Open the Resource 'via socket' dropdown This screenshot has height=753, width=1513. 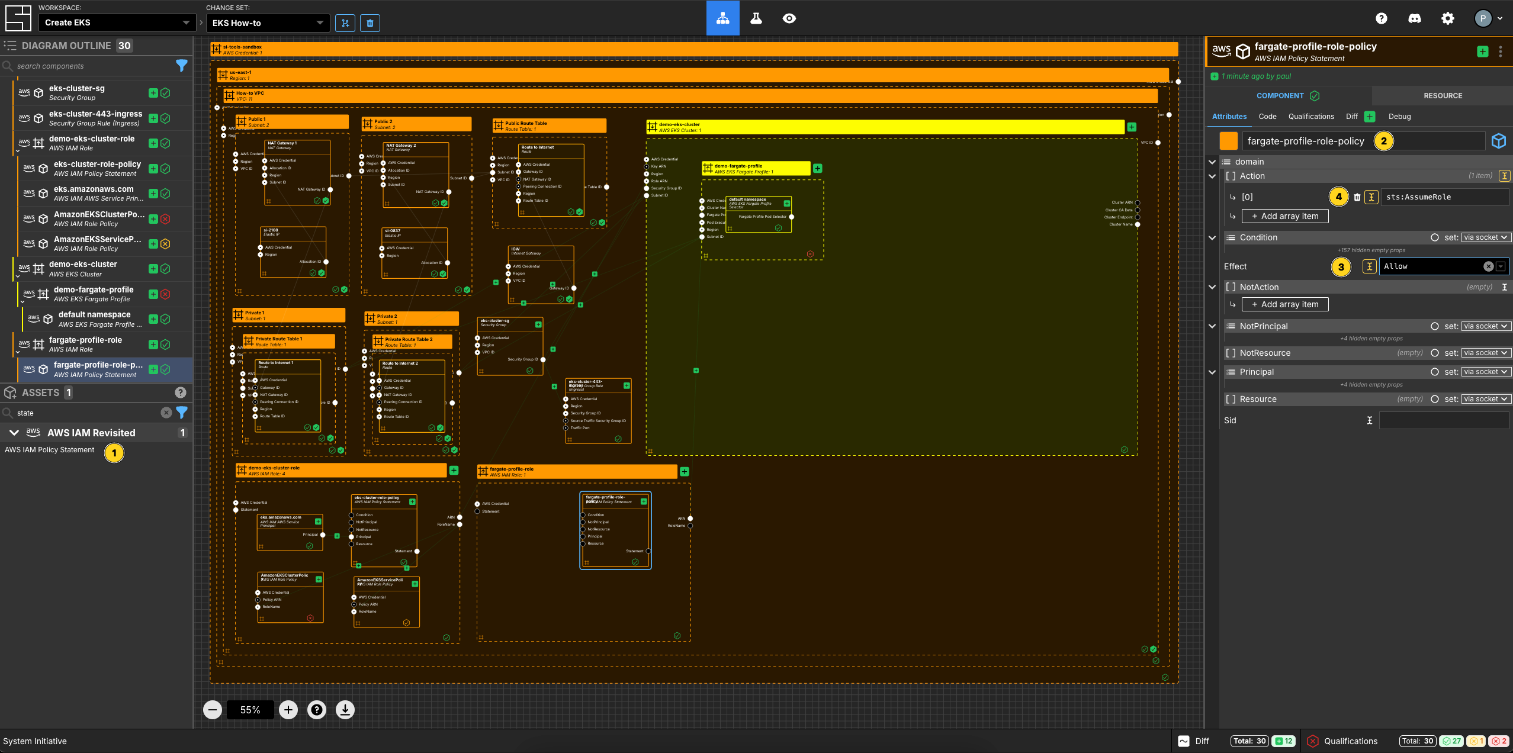(1486, 399)
